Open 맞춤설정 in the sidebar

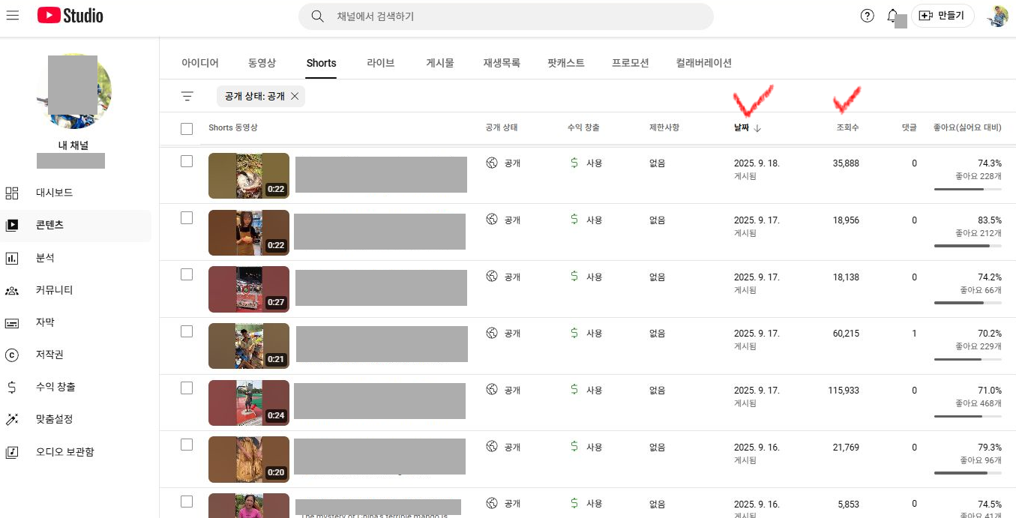point(54,419)
